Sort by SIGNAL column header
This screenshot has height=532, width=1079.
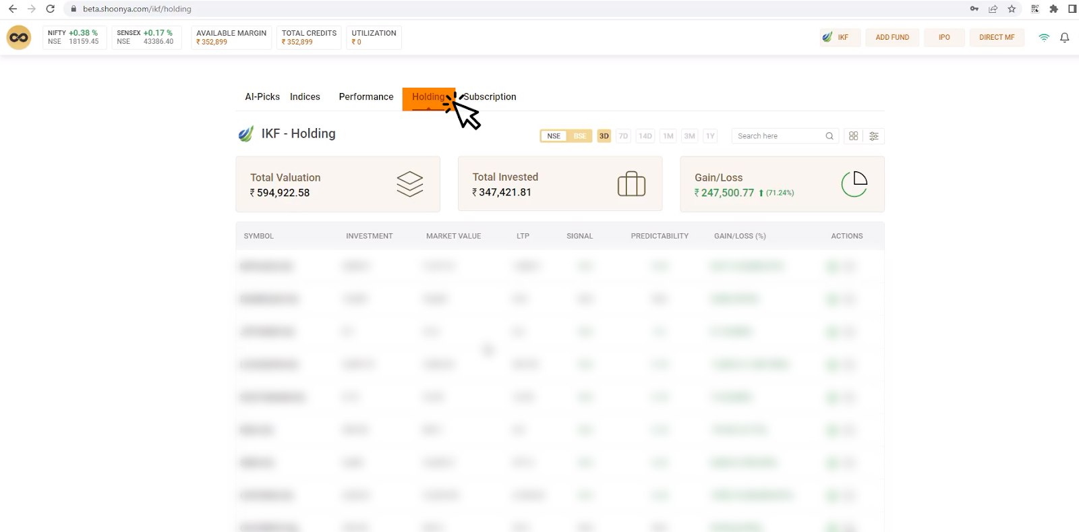tap(580, 236)
